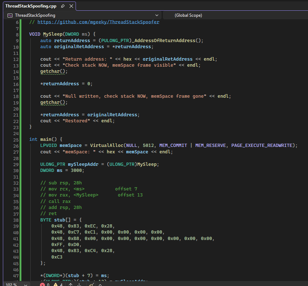Expand the code cleanup options caret
This screenshot has width=308, height=286.
coord(100,285)
